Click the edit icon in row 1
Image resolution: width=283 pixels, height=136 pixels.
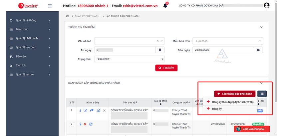click(86, 110)
